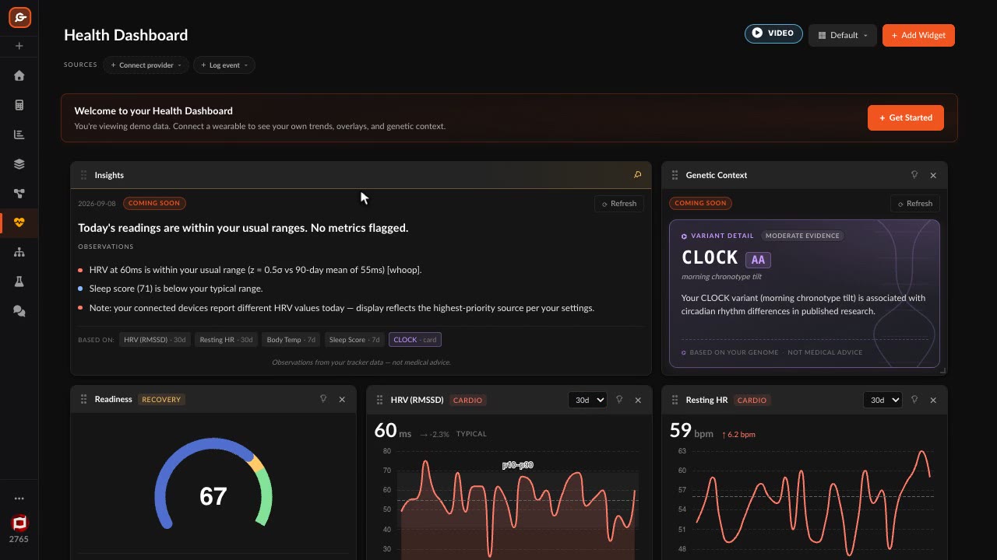Select the Body Temp 7d source chip
The width and height of the screenshot is (997, 560).
coord(291,340)
